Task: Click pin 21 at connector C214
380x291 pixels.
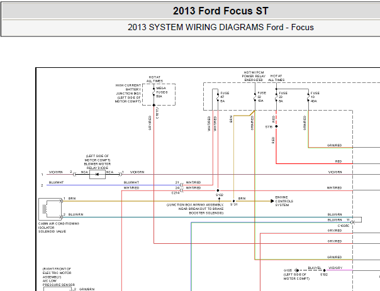Action: click(x=177, y=182)
